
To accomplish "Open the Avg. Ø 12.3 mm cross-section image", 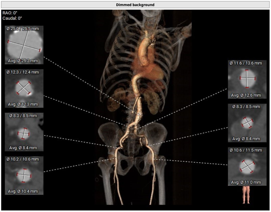I will coord(24,88).
